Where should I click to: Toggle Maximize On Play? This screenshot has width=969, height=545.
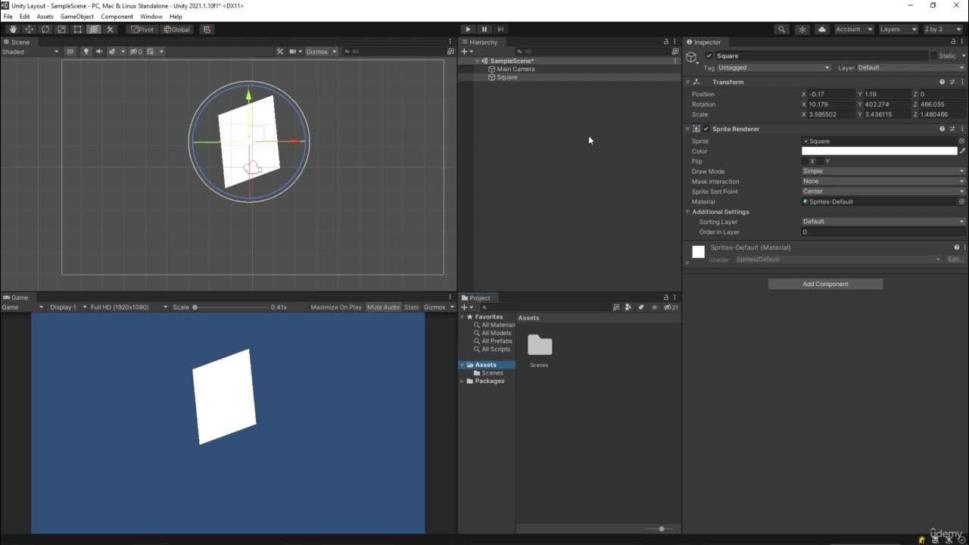pos(336,307)
